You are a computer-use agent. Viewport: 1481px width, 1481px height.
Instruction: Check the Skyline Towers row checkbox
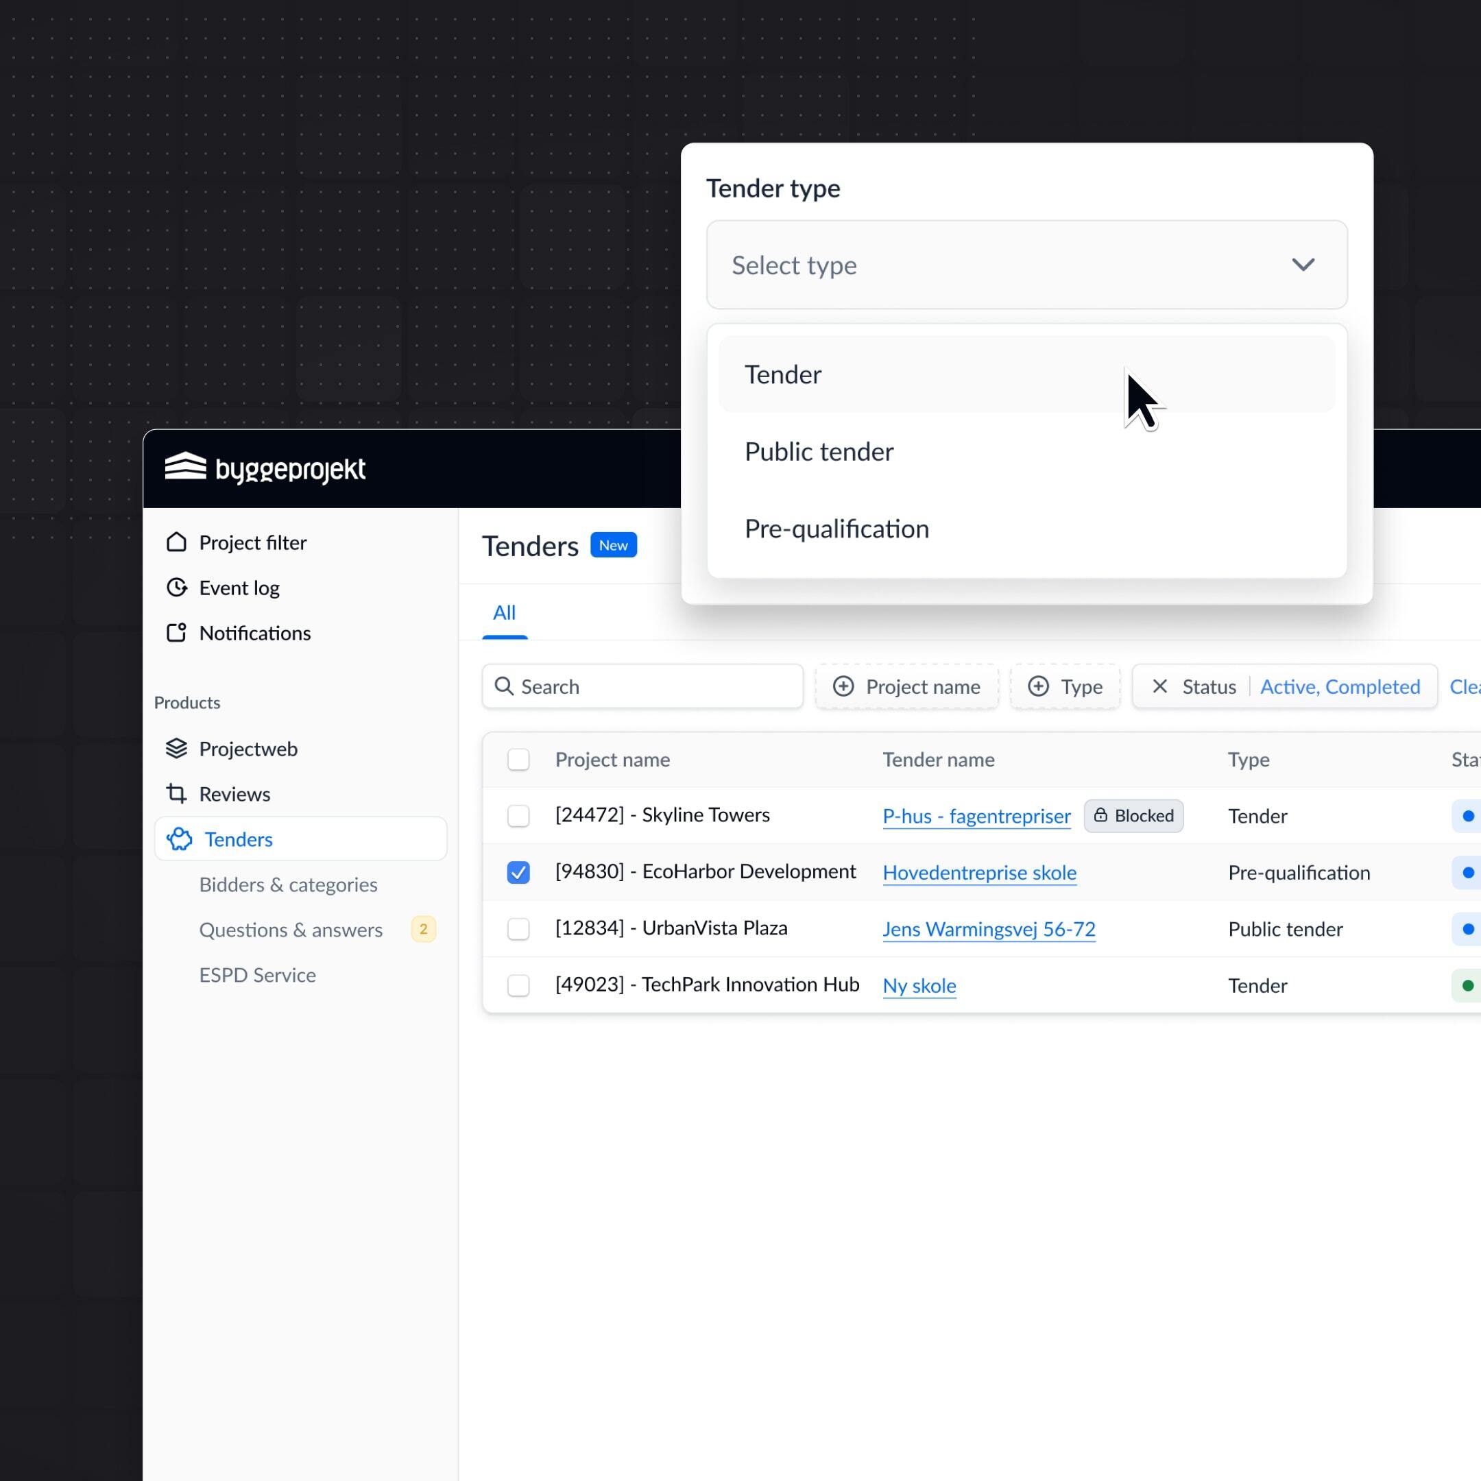(518, 816)
